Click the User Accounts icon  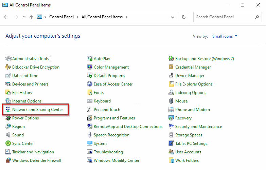pyautogui.click(x=171, y=152)
